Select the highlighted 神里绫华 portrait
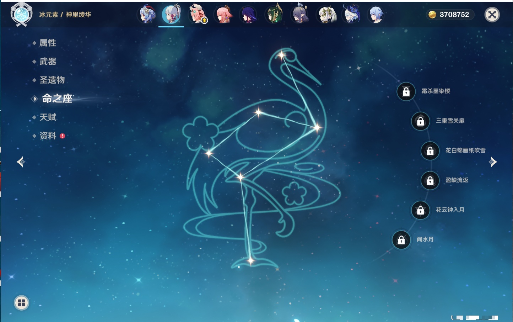 point(171,14)
